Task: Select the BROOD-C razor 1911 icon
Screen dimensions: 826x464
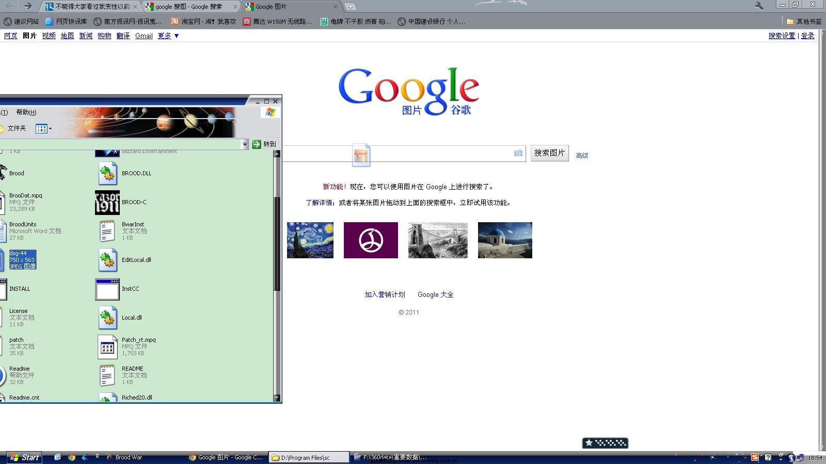Action: tap(107, 202)
